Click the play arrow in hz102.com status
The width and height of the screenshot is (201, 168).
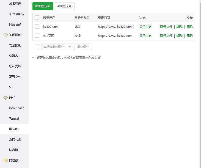click(150, 27)
